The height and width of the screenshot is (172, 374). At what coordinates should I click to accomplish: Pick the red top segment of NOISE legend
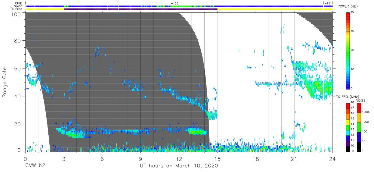pyautogui.click(x=359, y=108)
